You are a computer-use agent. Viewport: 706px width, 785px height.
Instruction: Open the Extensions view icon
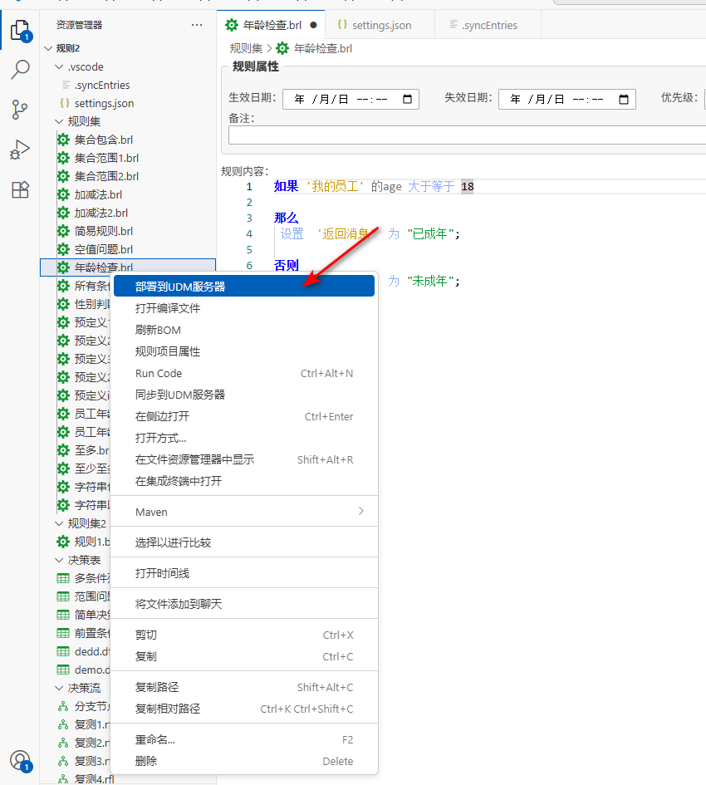[19, 189]
